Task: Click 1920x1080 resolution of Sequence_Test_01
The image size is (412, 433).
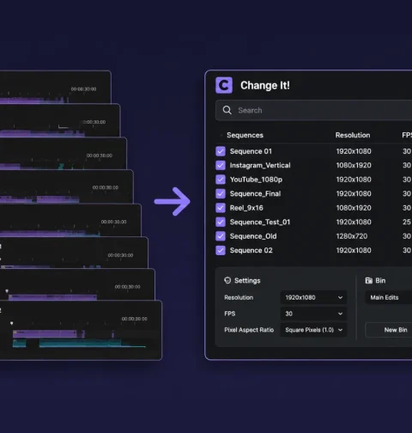Action: [x=354, y=222]
